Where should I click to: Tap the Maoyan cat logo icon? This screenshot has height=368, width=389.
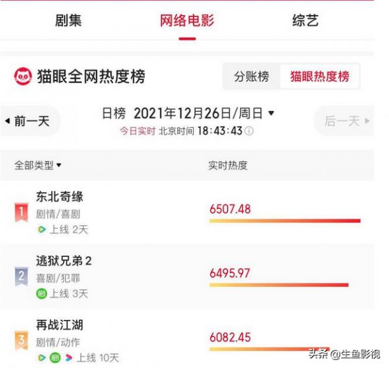23,77
